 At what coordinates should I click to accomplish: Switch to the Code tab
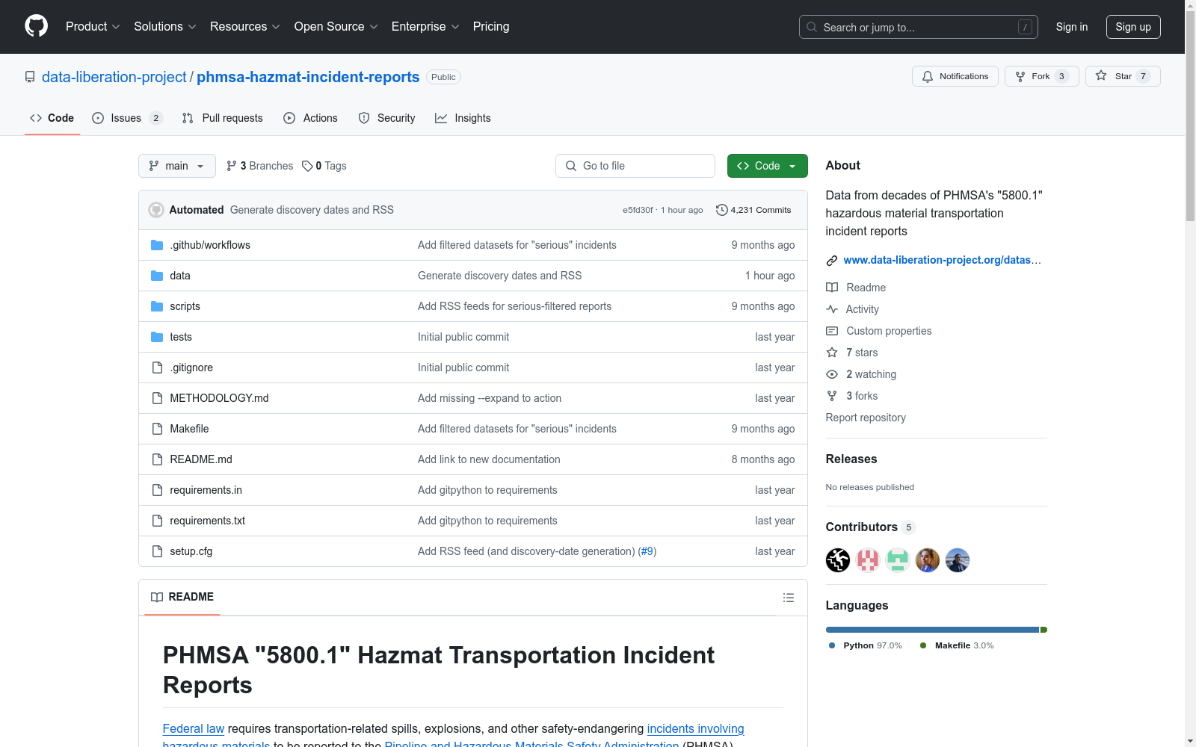click(52, 118)
